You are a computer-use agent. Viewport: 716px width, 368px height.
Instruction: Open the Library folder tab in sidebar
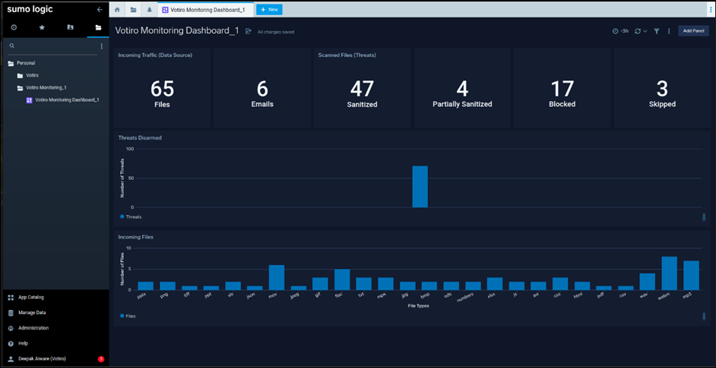[x=98, y=27]
